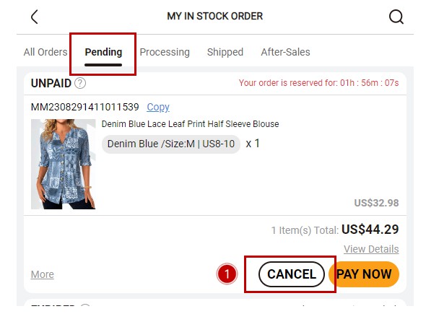Click the Denim Blue Lace Leaf blouse title
Image resolution: width=439 pixels, height=314 pixels.
190,124
